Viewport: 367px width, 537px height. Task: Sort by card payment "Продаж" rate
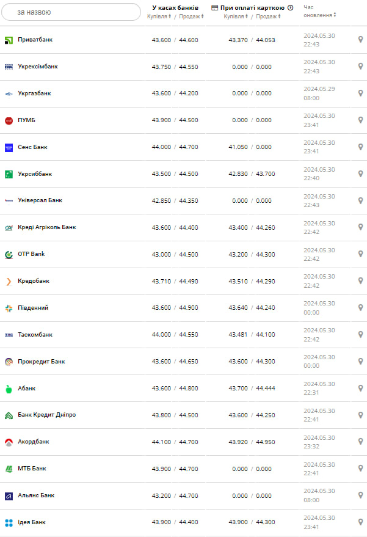point(268,16)
